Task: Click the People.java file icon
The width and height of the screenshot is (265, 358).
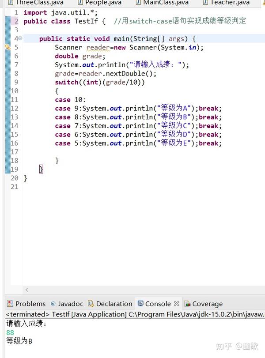Action: 80,3
